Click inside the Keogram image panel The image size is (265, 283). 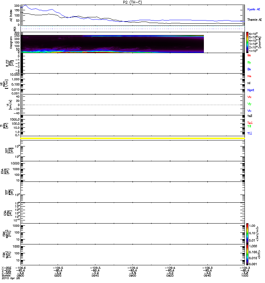point(112,44)
